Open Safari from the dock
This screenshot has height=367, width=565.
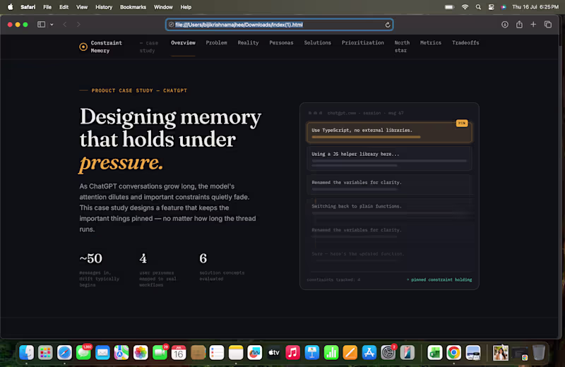click(64, 353)
